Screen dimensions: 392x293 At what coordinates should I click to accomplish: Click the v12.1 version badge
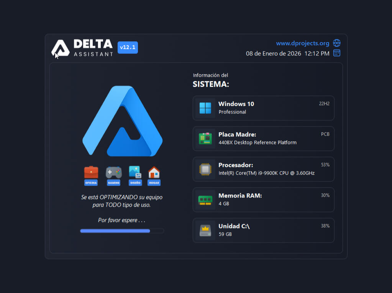[x=128, y=47]
